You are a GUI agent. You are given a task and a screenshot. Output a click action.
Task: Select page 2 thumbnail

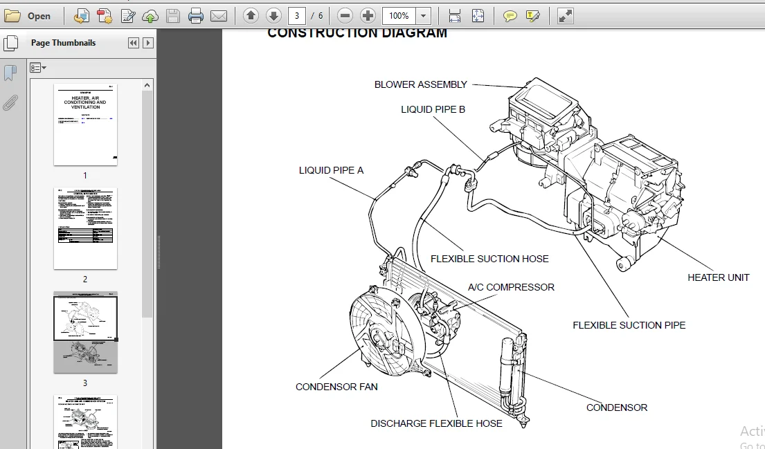pos(85,228)
